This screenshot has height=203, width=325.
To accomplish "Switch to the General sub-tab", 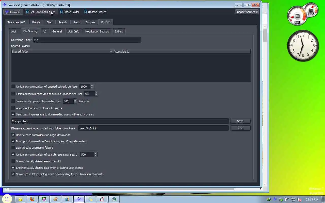I will coord(57,31).
